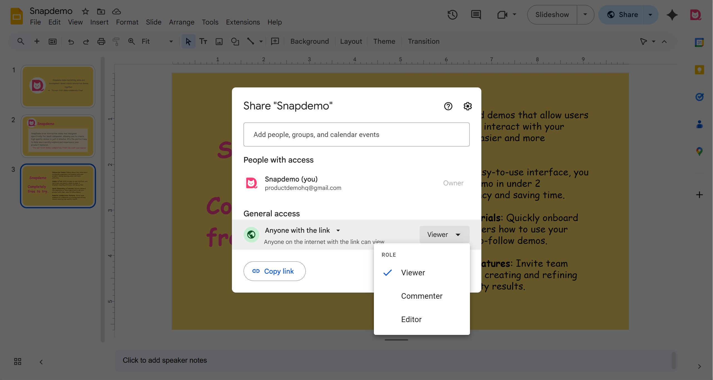Choose the select cursor tool
The width and height of the screenshot is (713, 380).
point(188,41)
